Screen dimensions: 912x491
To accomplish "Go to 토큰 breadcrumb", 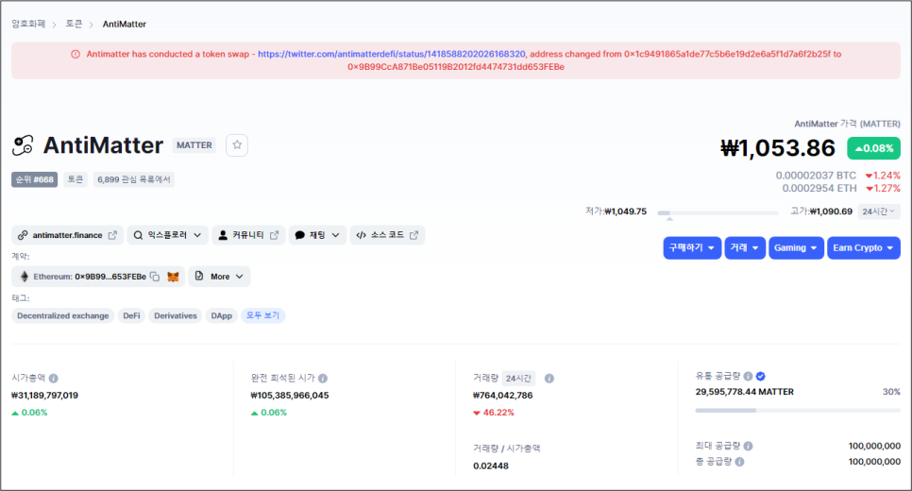I will tap(74, 24).
